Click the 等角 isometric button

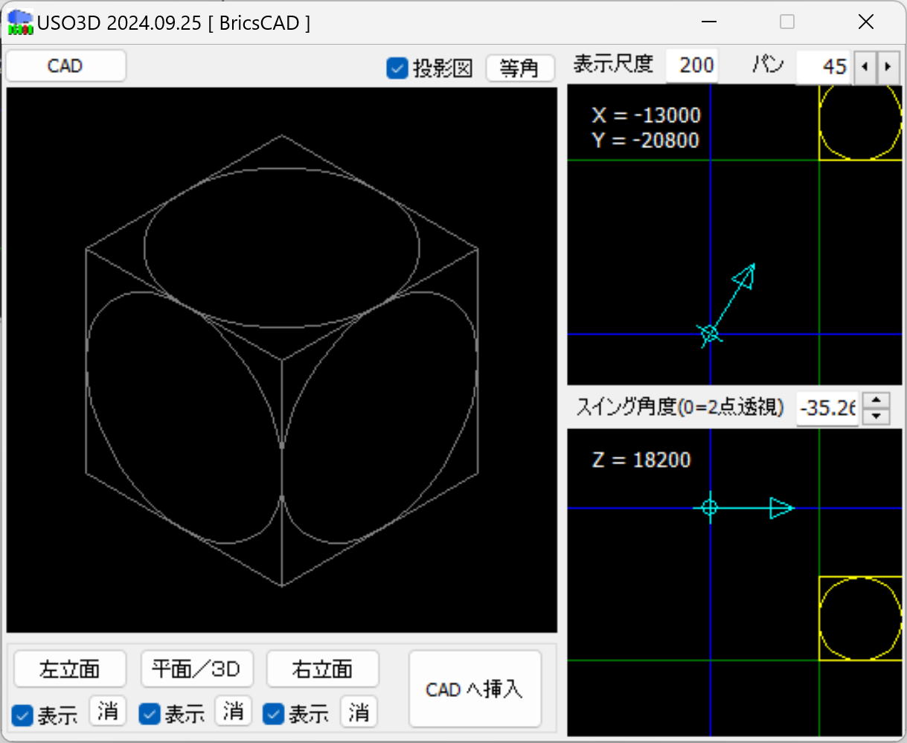(x=519, y=68)
